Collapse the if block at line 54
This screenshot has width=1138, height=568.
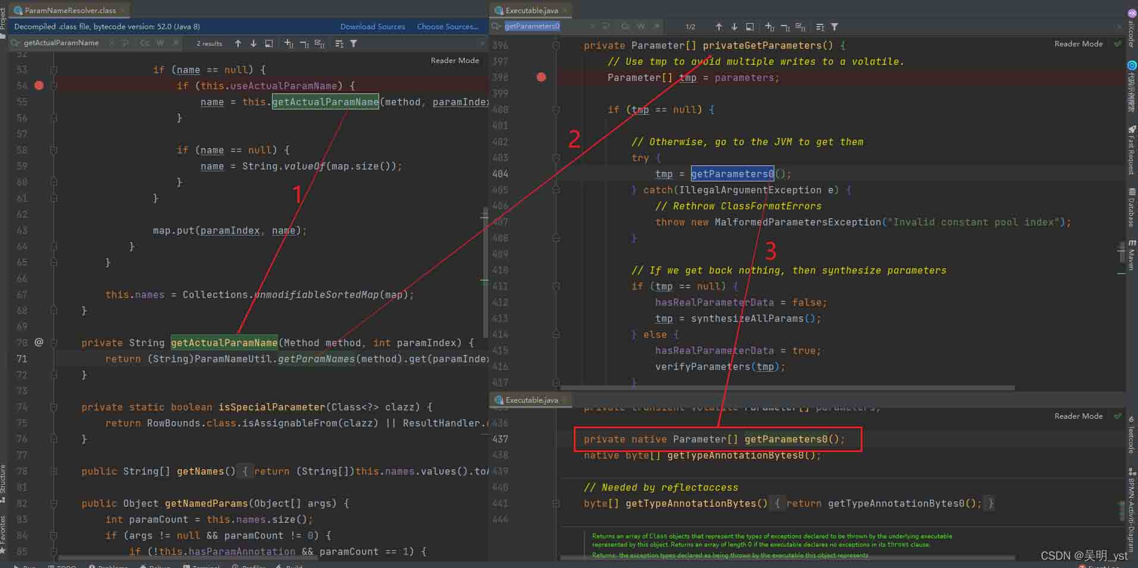[54, 86]
